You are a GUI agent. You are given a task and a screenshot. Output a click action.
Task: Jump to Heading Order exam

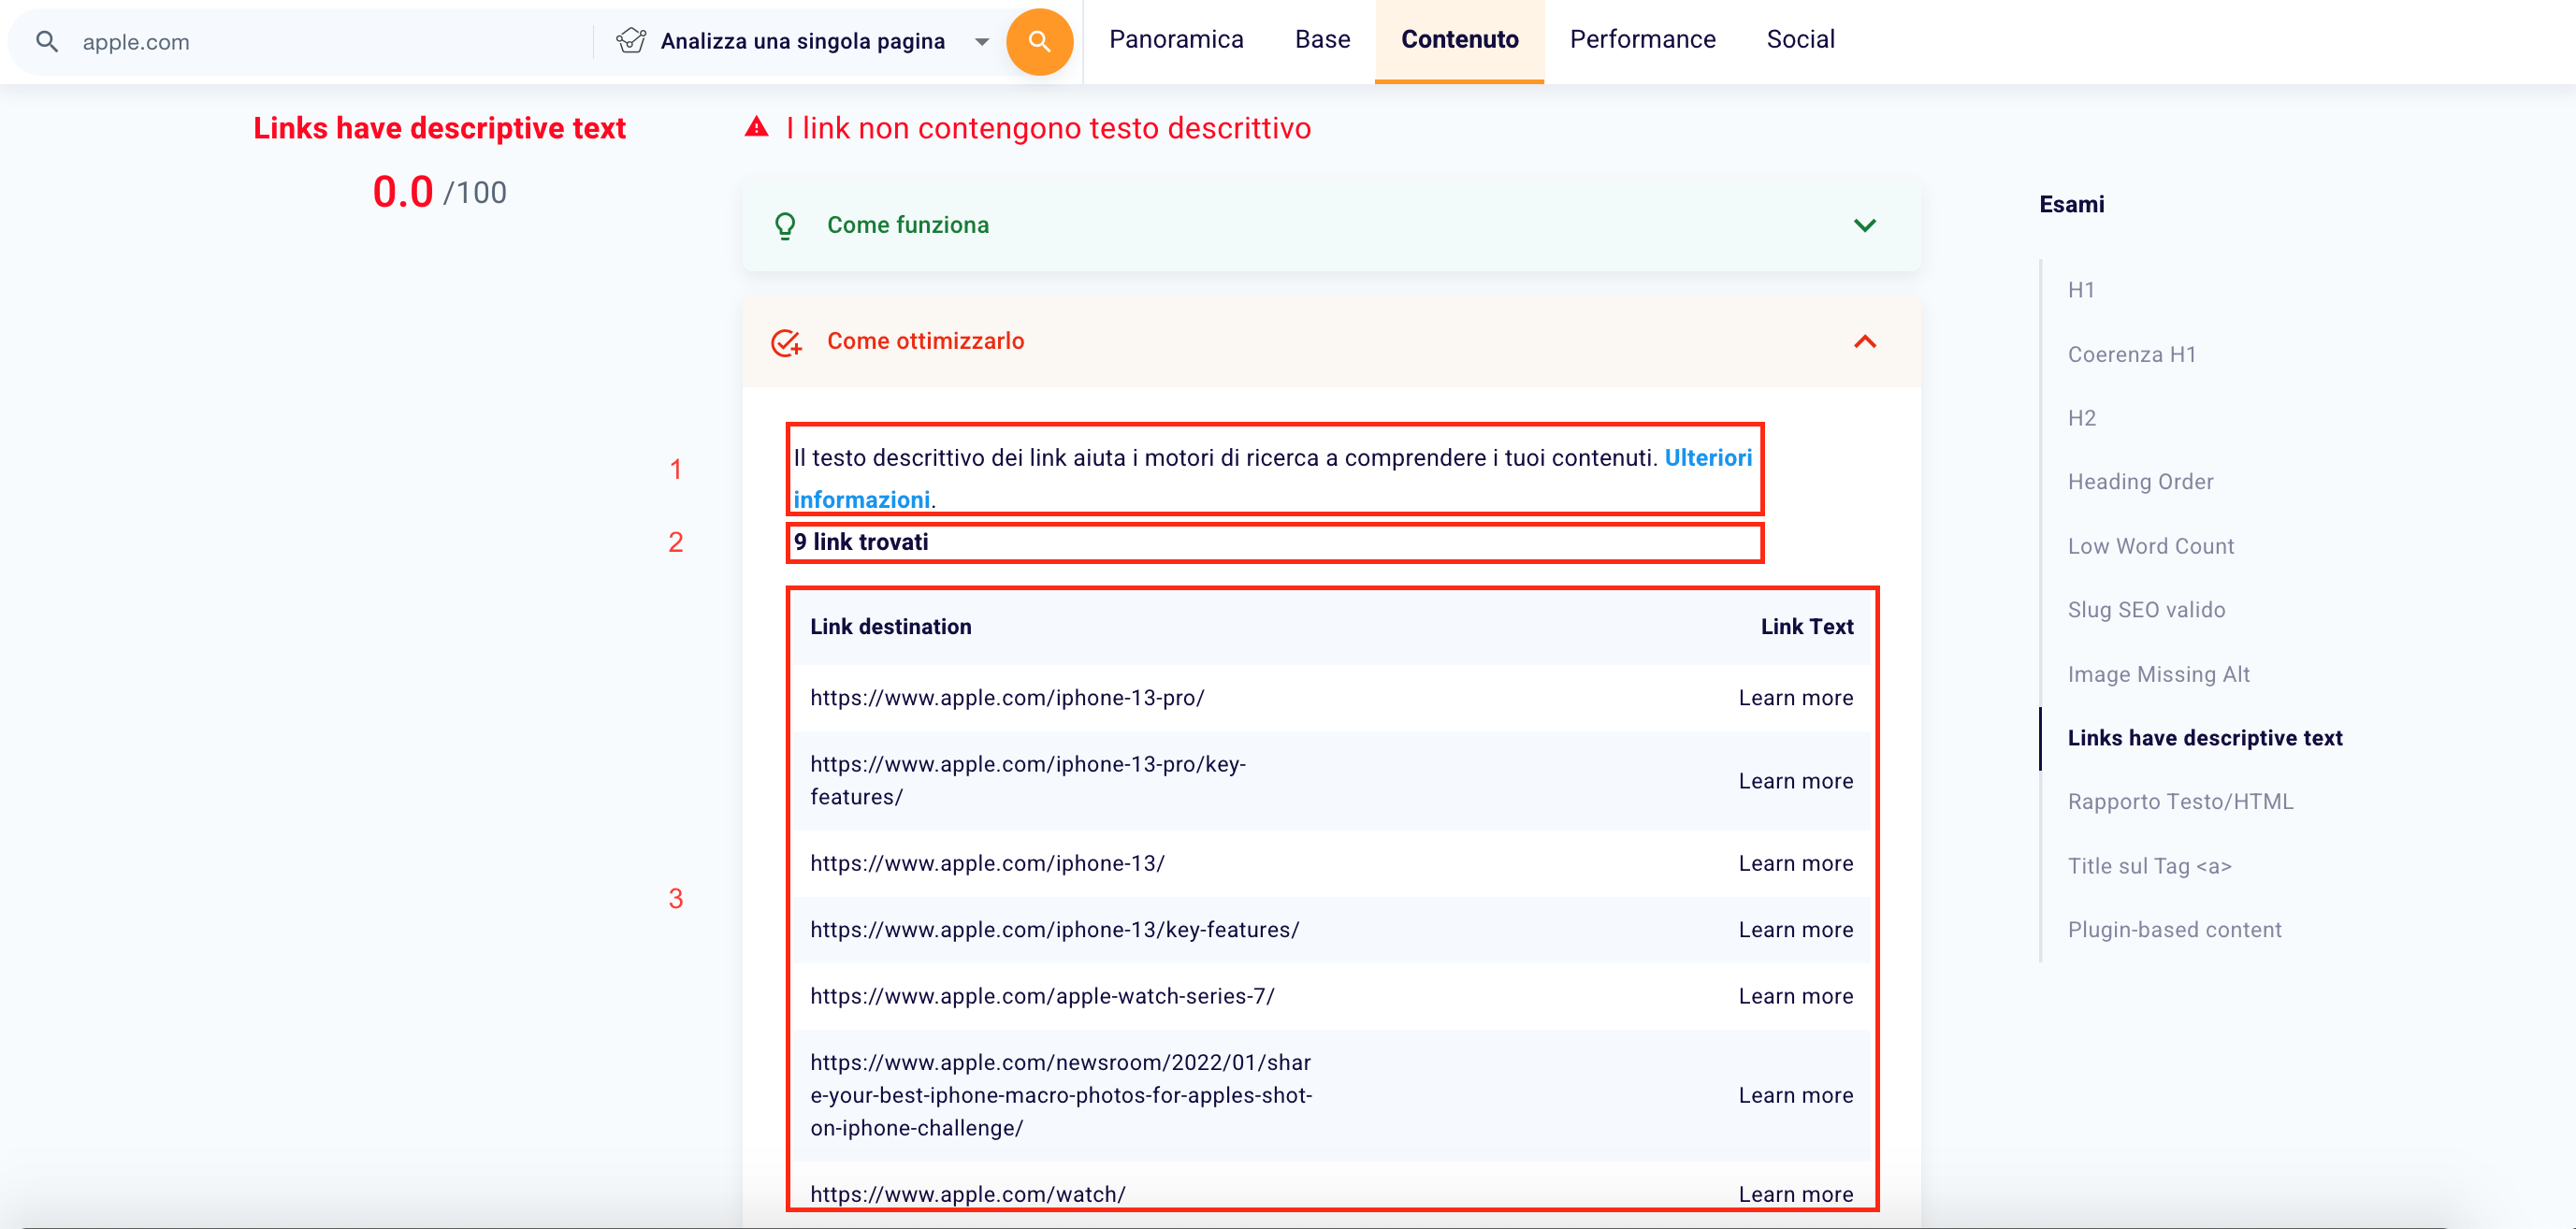click(2140, 482)
